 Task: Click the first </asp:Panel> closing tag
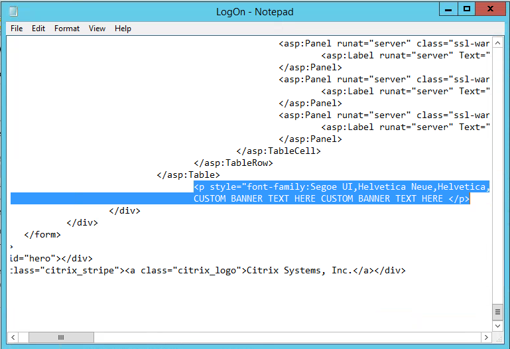[x=310, y=67]
